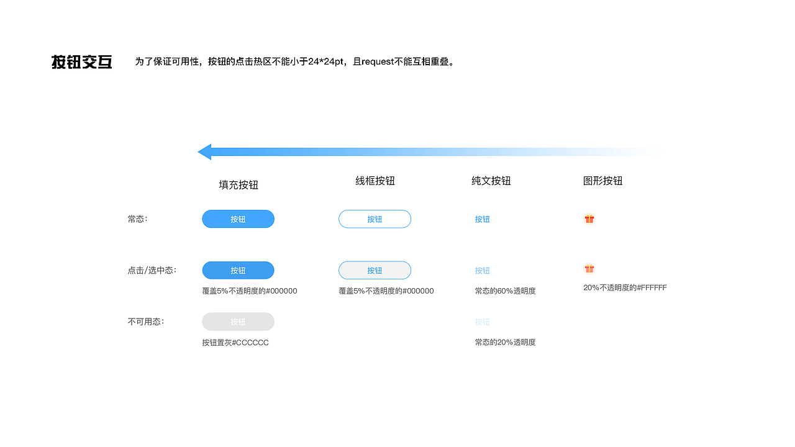
Task: Click the 不可用态 row label
Action: point(145,321)
